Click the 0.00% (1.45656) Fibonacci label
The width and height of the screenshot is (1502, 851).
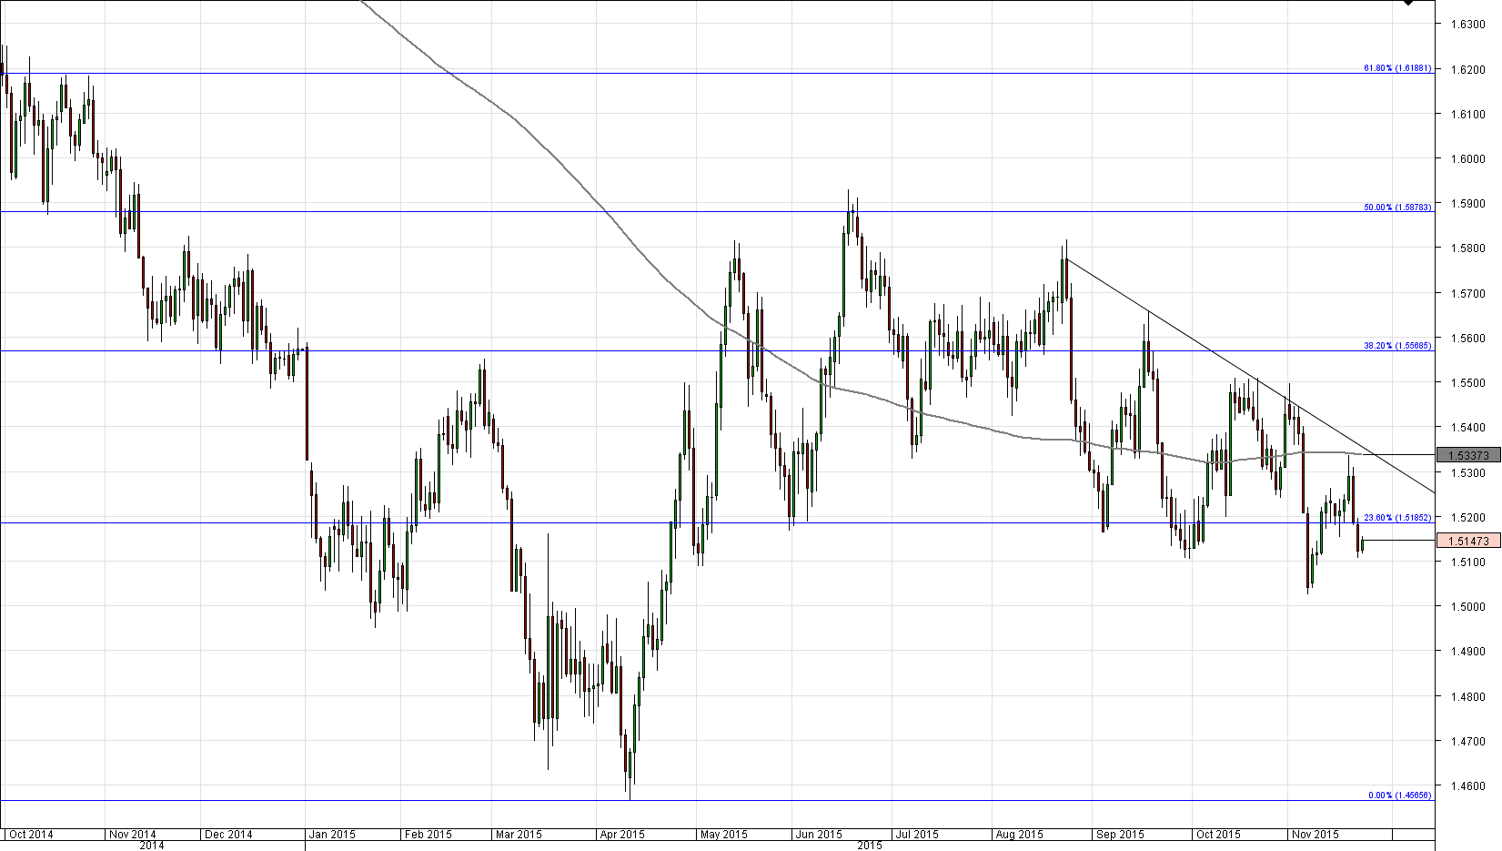[x=1400, y=795]
